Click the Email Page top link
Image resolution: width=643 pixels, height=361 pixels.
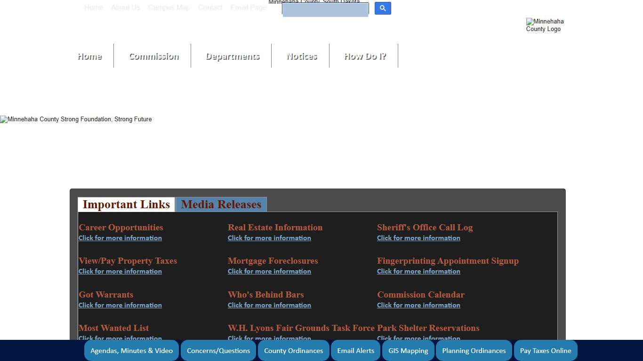pyautogui.click(x=249, y=8)
